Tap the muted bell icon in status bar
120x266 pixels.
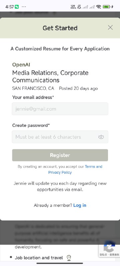point(79,7)
